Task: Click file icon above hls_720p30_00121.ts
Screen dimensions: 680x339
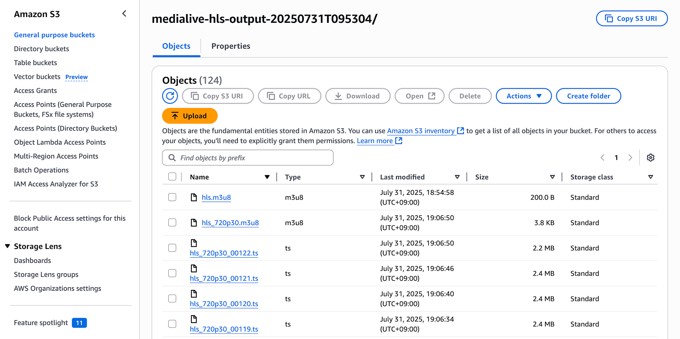Action: (x=194, y=268)
